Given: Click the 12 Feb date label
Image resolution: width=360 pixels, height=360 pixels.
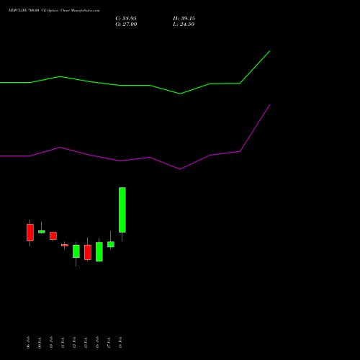Looking at the screenshot, I should (74, 343).
